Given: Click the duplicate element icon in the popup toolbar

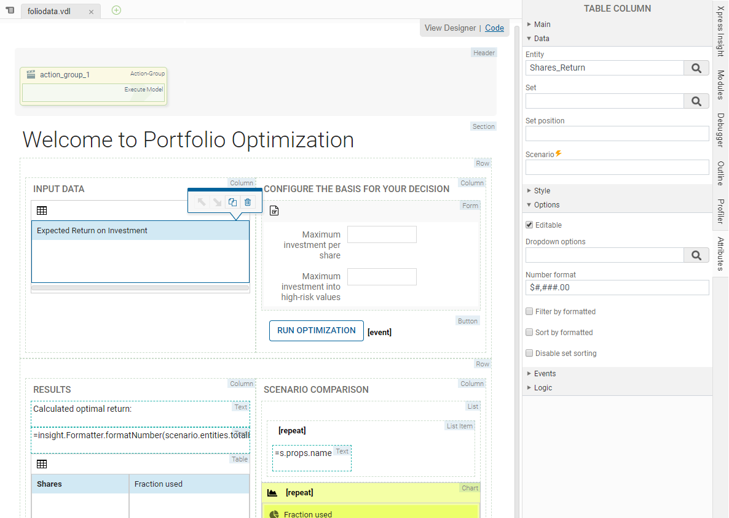Looking at the screenshot, I should pos(232,202).
